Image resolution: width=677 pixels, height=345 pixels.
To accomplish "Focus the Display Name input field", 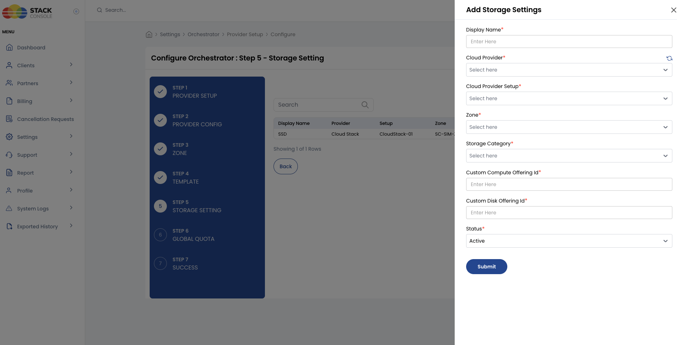I will coord(569,42).
